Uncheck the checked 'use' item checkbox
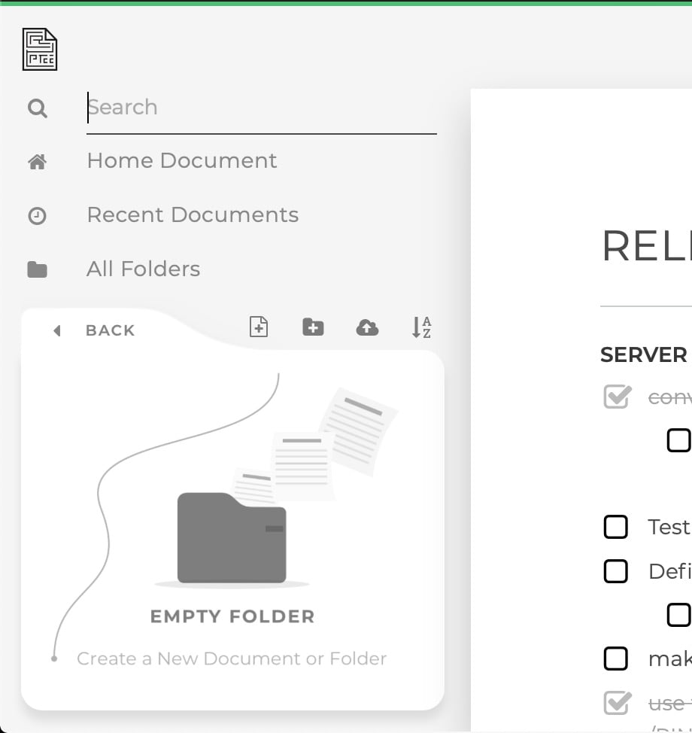 (618, 703)
